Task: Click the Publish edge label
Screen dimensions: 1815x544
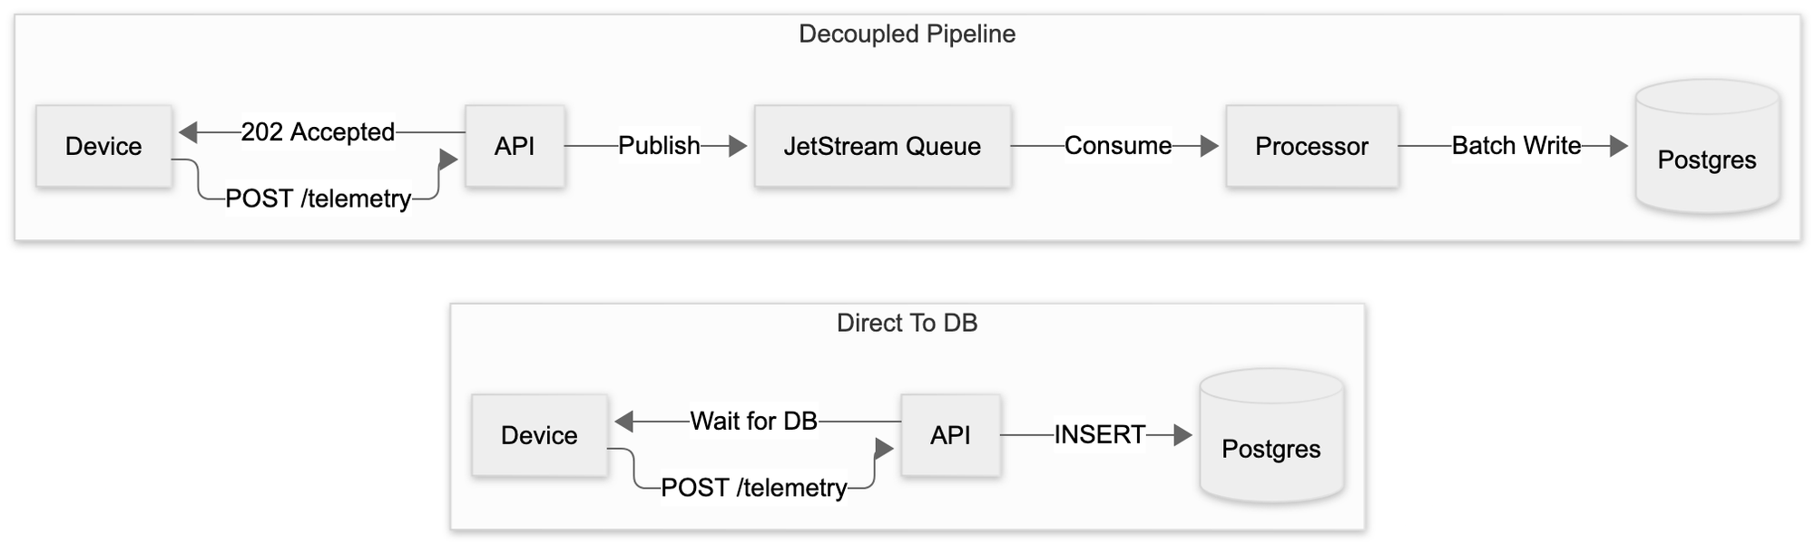Action: click(x=659, y=145)
